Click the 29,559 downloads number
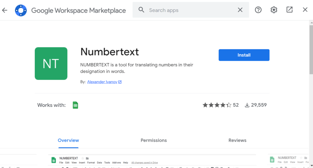 pyautogui.click(x=259, y=105)
